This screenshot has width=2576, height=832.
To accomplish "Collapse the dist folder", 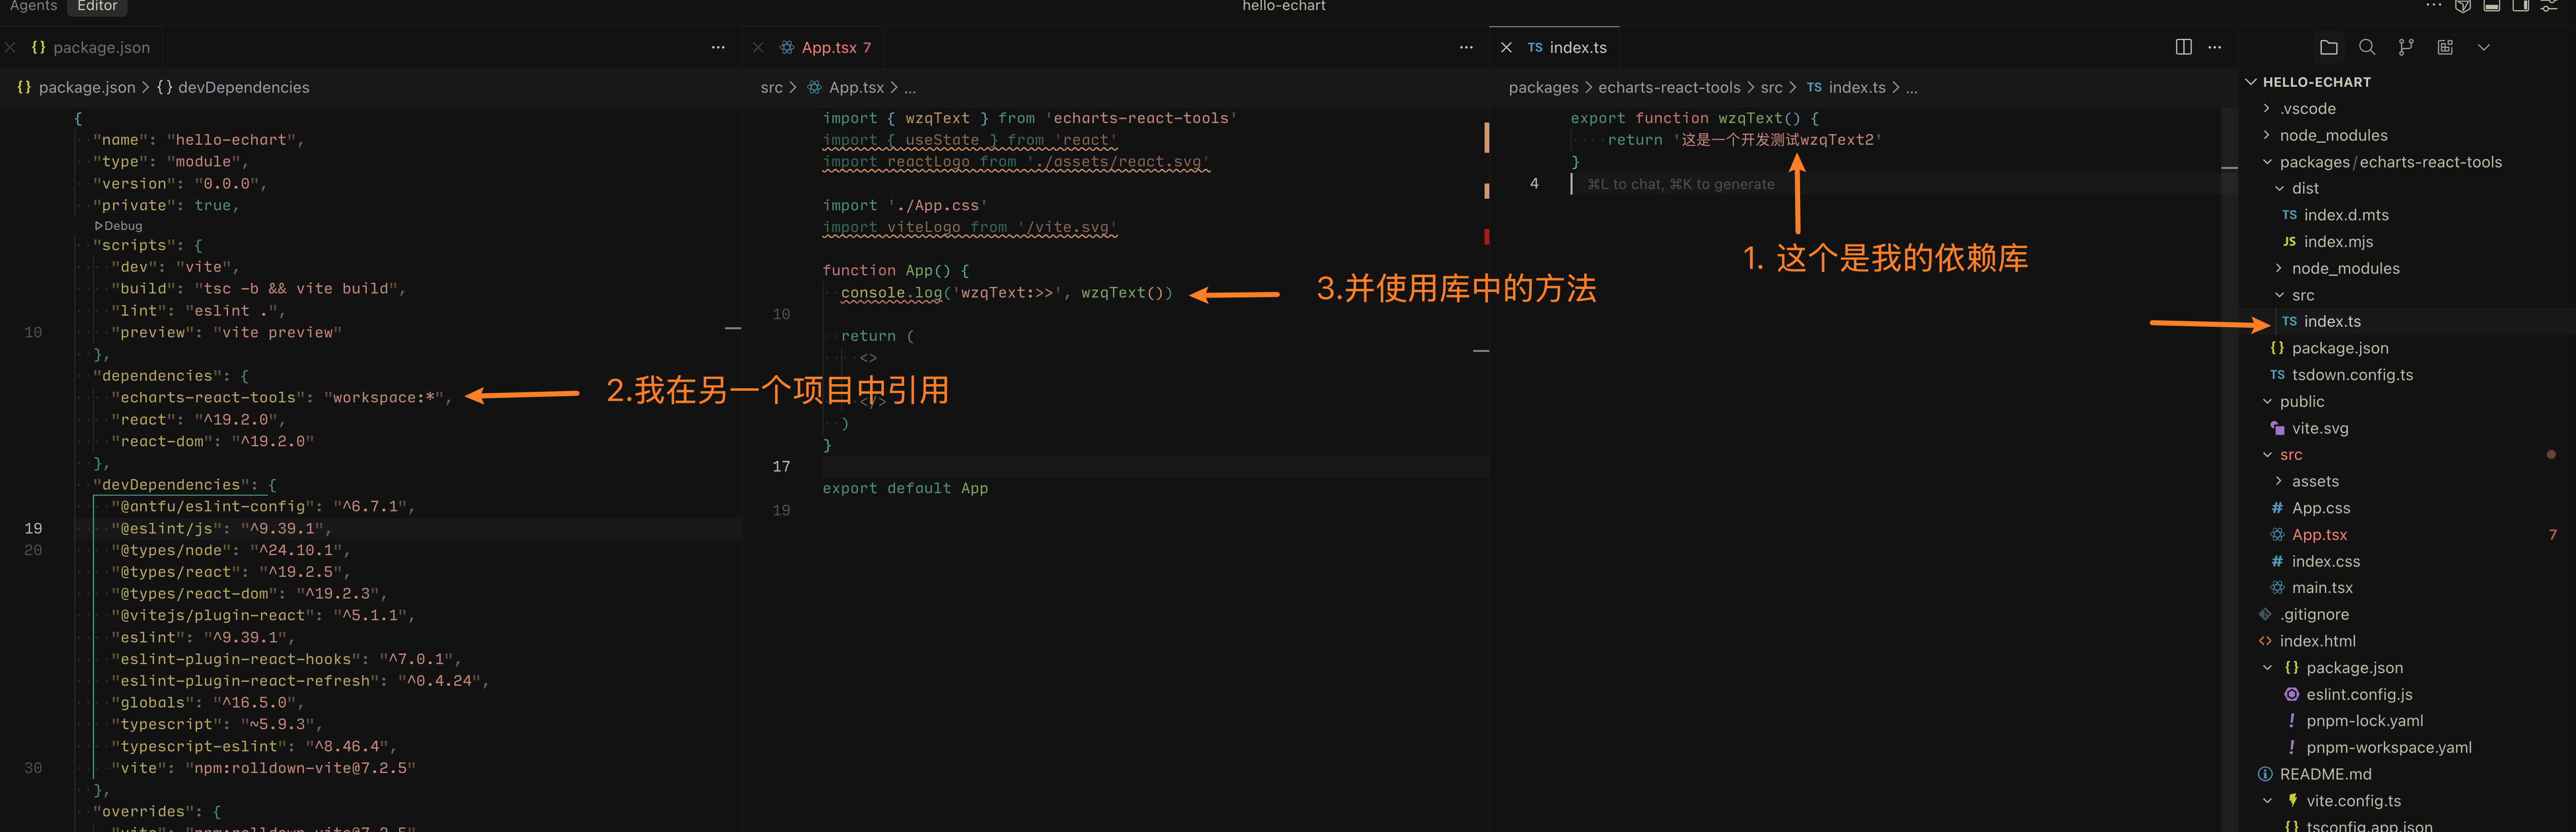I will point(2304,188).
